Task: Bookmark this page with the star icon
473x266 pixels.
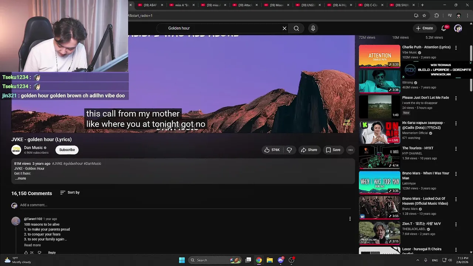Action: (424, 16)
